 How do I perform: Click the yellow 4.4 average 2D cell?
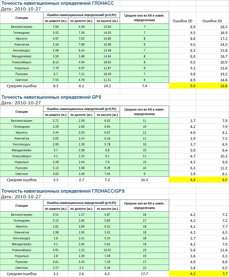click(182, 180)
